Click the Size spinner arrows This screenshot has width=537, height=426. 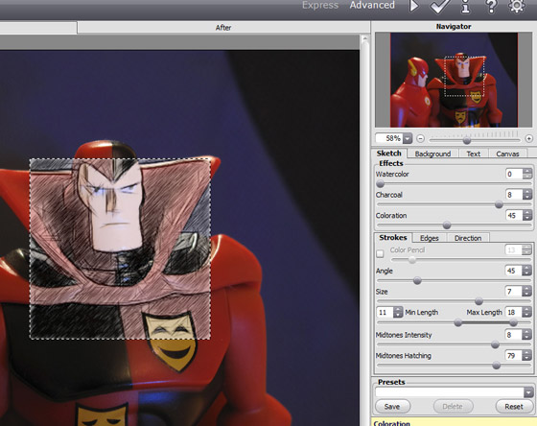(x=526, y=292)
